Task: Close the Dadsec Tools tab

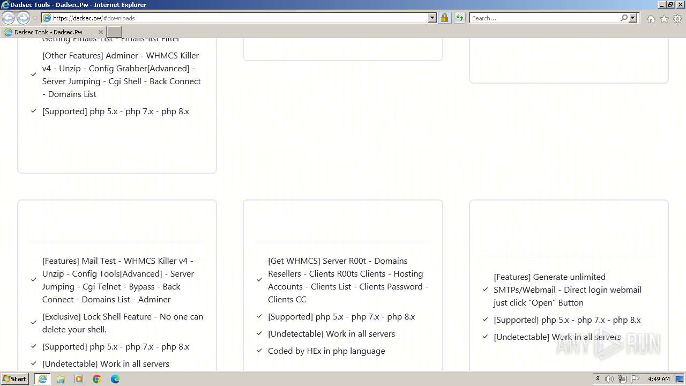Action: [100, 32]
